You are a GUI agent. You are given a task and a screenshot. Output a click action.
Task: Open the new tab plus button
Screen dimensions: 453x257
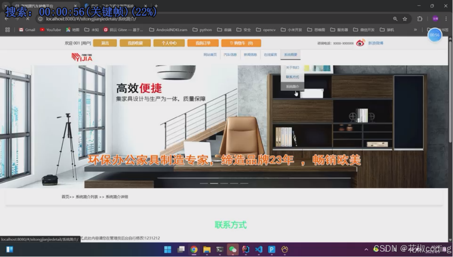pyautogui.click(x=156, y=6)
